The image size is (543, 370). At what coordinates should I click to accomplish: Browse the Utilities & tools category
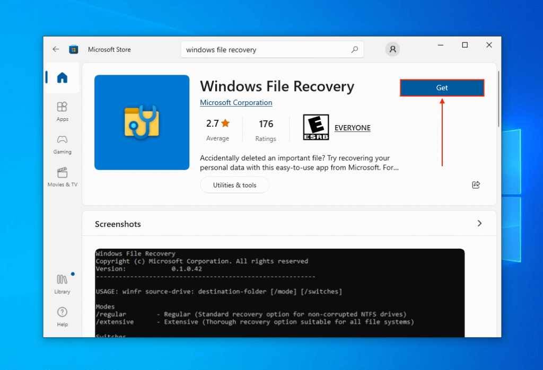234,184
